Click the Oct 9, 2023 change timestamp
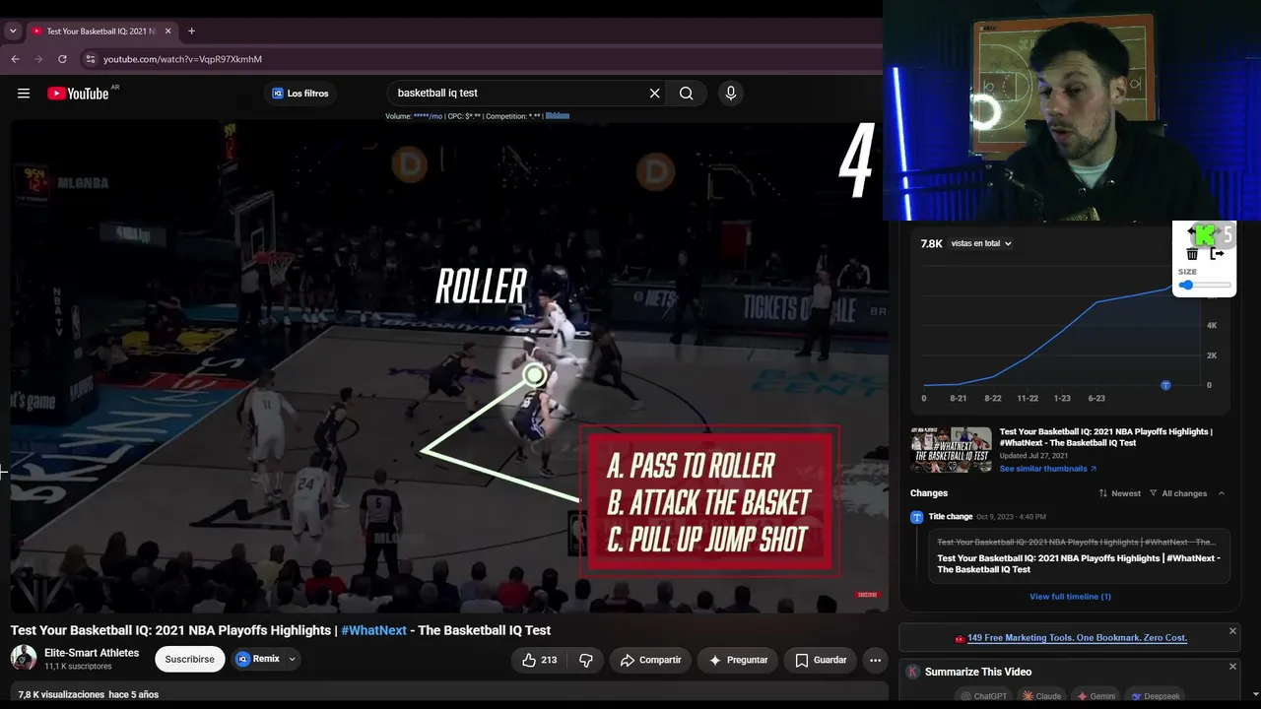 1012,517
